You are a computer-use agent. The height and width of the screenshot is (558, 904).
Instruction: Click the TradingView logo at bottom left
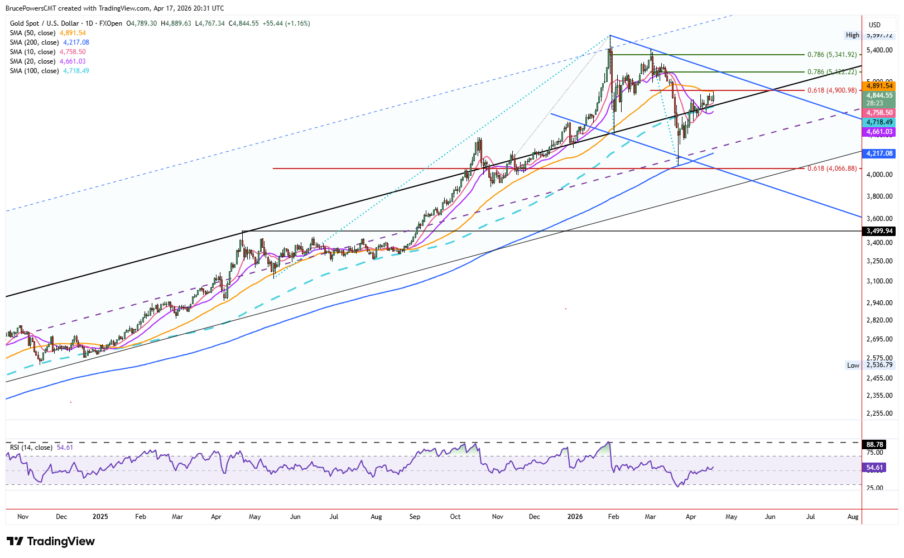(51, 541)
